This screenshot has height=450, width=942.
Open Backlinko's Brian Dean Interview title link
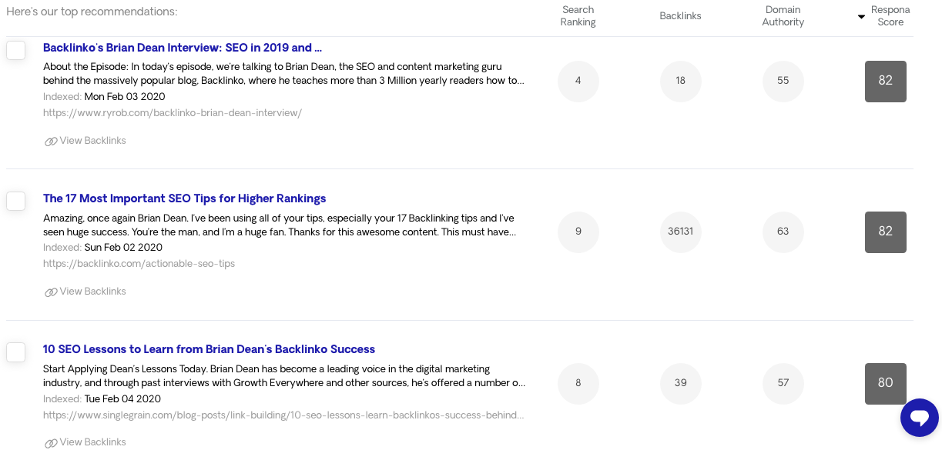pos(183,48)
